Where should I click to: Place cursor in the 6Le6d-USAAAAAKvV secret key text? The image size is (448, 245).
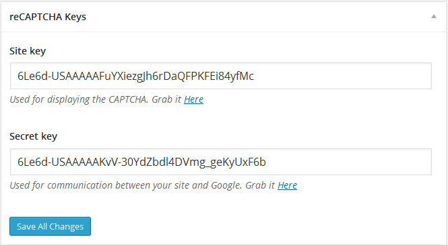point(141,162)
